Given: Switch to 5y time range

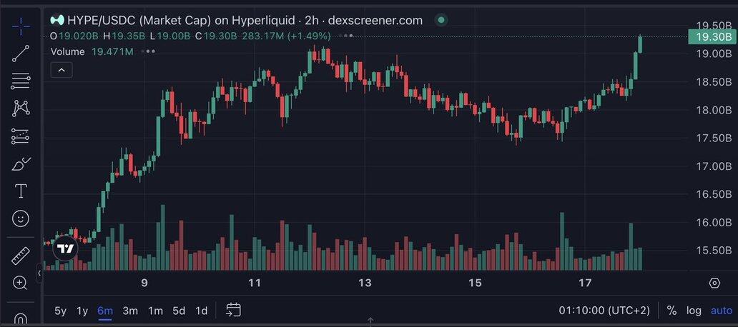Looking at the screenshot, I should (61, 311).
